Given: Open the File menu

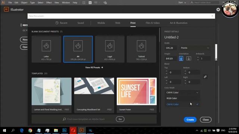Looking at the screenshot, I should (x=10, y=3).
